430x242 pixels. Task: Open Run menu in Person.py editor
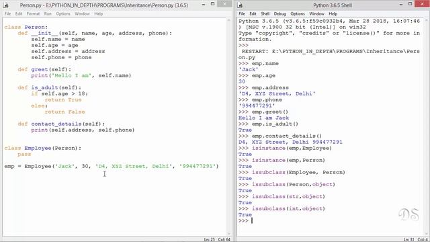click(x=48, y=13)
